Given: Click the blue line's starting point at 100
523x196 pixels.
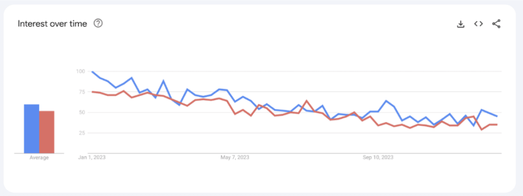Looking at the screenshot, I should point(92,72).
